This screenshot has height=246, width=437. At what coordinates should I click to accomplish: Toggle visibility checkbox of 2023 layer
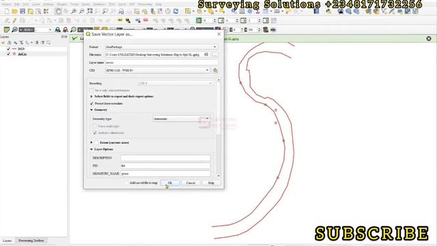pyautogui.click(x=8, y=49)
